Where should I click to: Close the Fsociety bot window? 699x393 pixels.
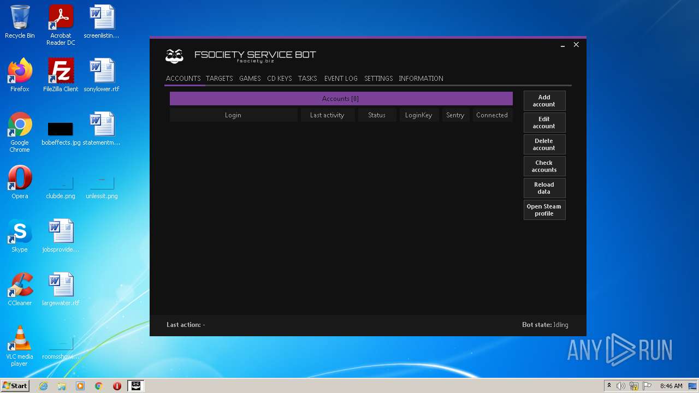click(x=576, y=45)
